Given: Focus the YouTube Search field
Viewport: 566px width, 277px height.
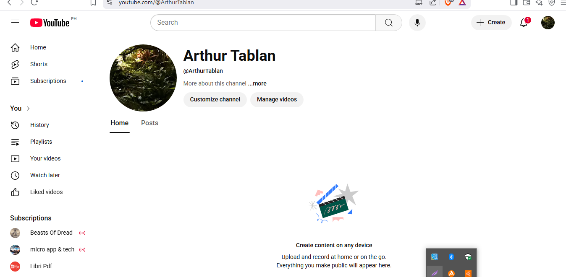Looking at the screenshot, I should click(x=263, y=23).
